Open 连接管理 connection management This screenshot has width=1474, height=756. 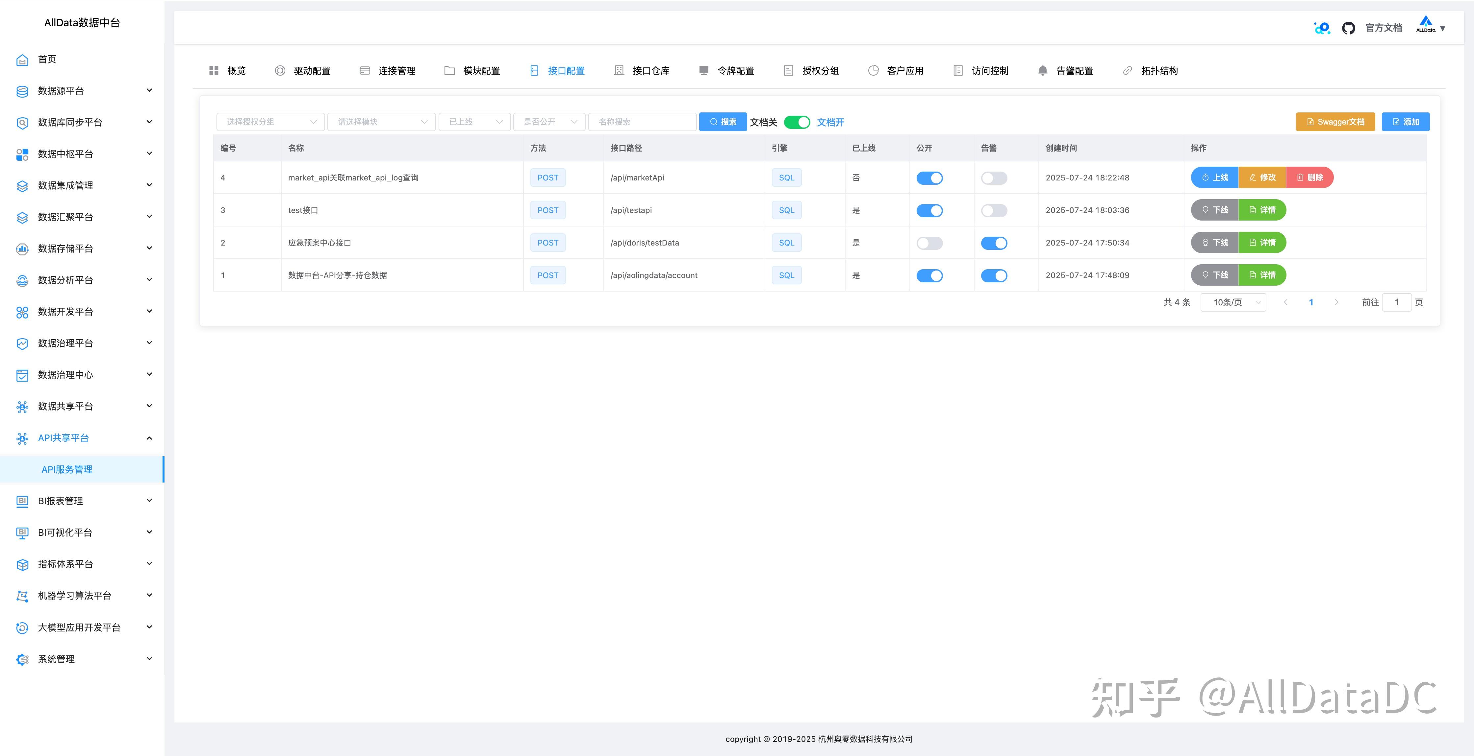365,70
